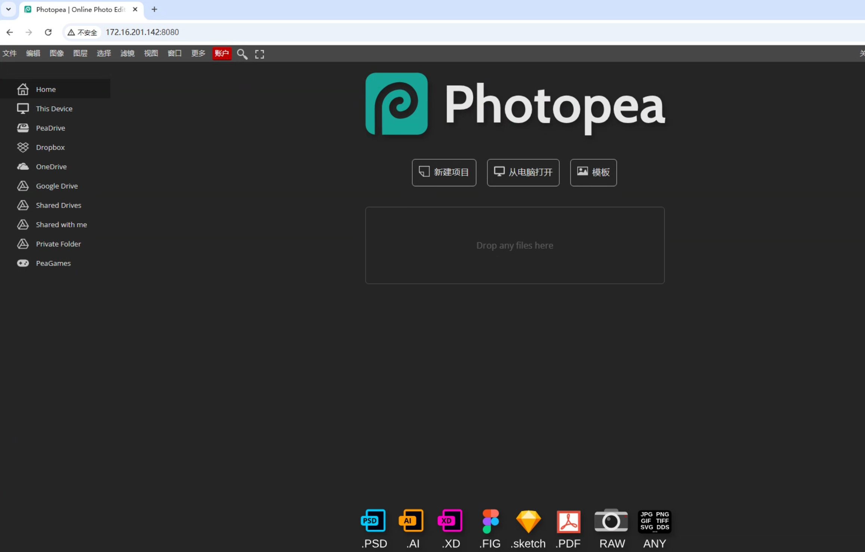Viewport: 865px width, 552px height.
Task: Open a new browser tab
Action: coord(154,9)
